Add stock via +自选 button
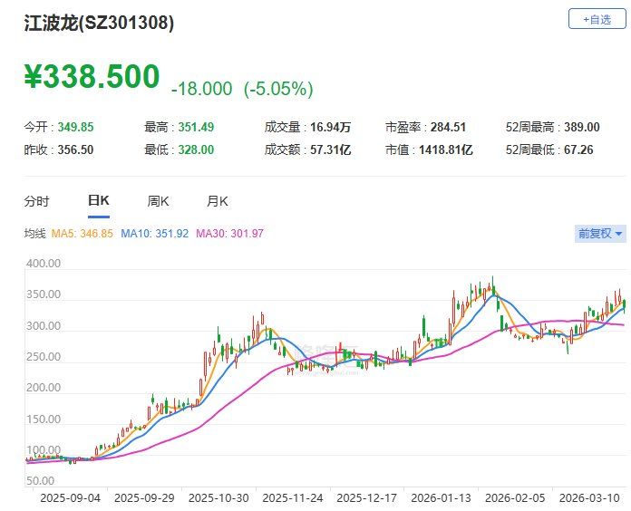The height and width of the screenshot is (511, 631). pyautogui.click(x=597, y=18)
